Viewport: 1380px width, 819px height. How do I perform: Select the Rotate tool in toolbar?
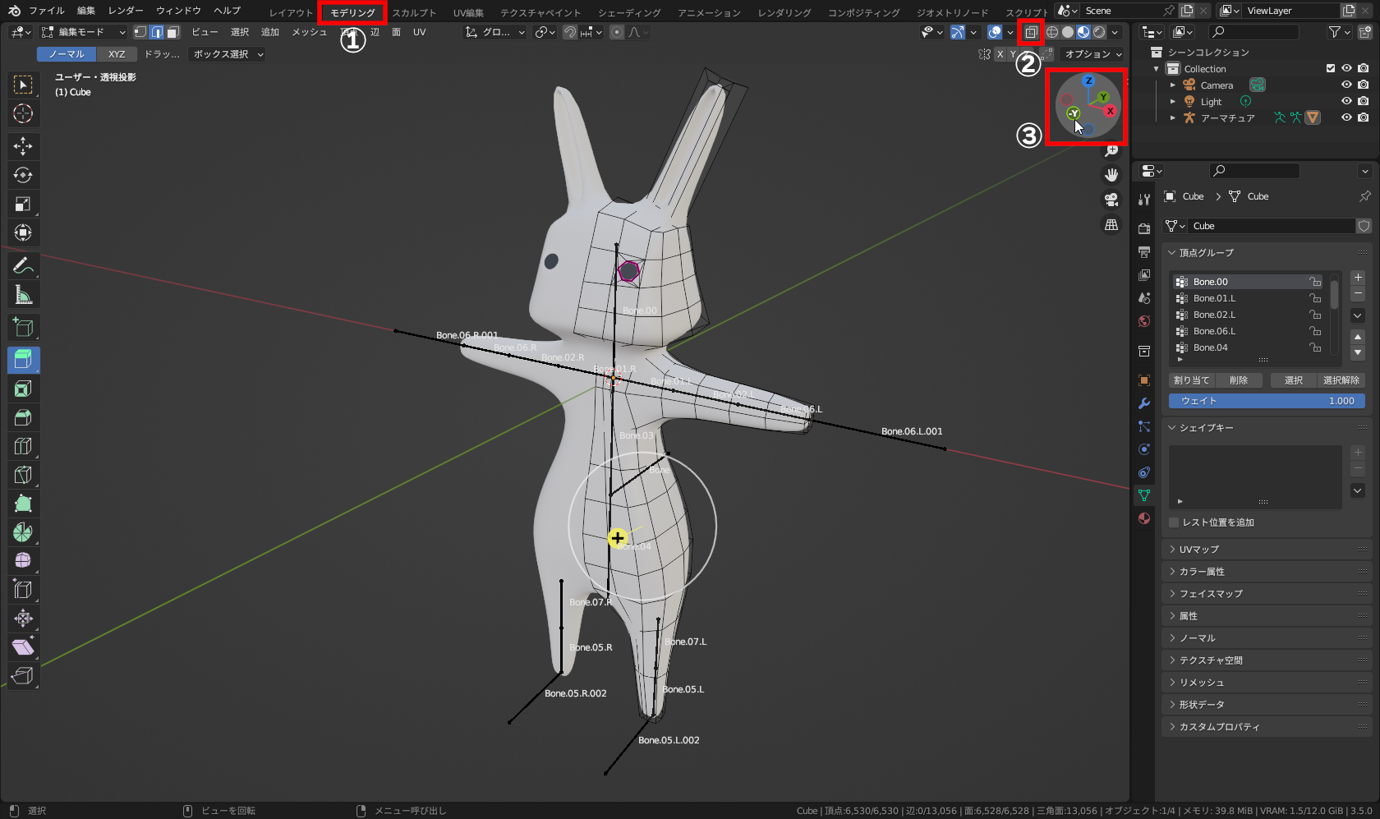pos(23,175)
